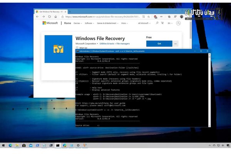Go to the browser home page
The image size is (231, 154).
coord(55,17)
